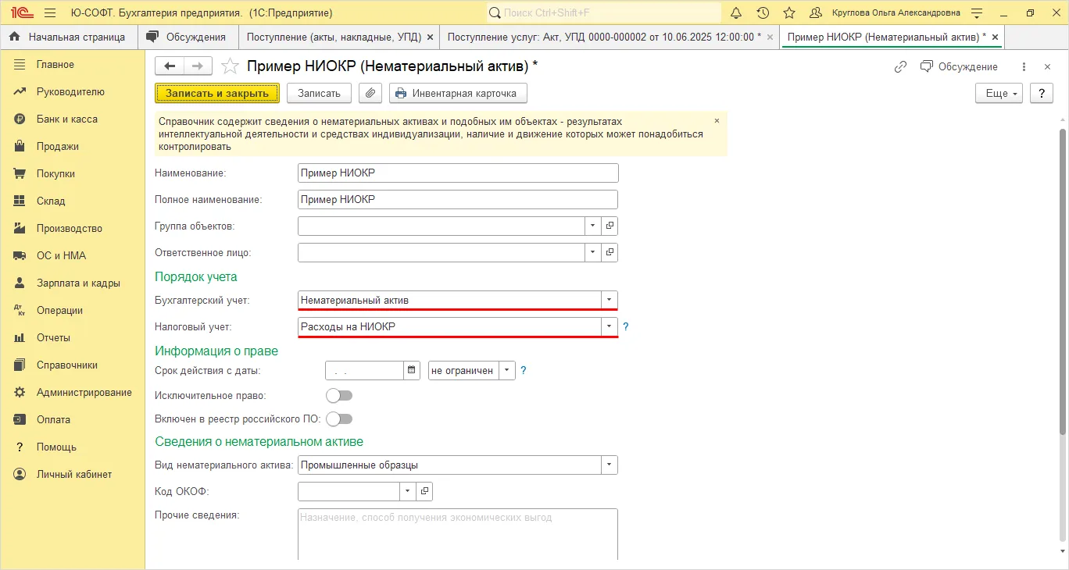The width and height of the screenshot is (1069, 570).
Task: Open history clock icon
Action: (763, 12)
